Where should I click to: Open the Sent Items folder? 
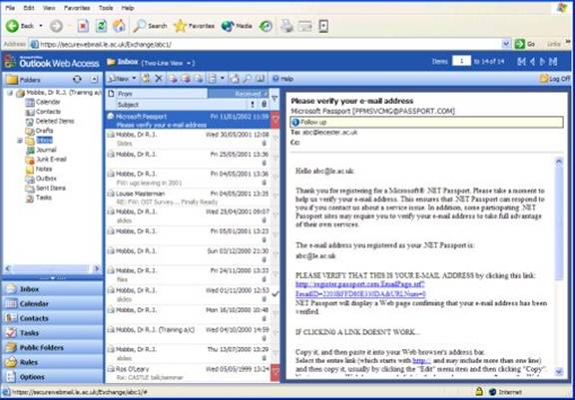tap(46, 188)
